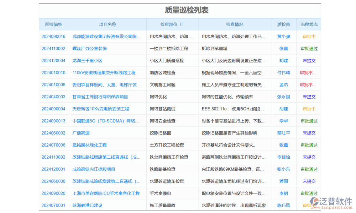Screen dimensions: 356x213
Task: Click 审批通过 status for 螺丝厂办公室装饰
Action: (x=309, y=49)
